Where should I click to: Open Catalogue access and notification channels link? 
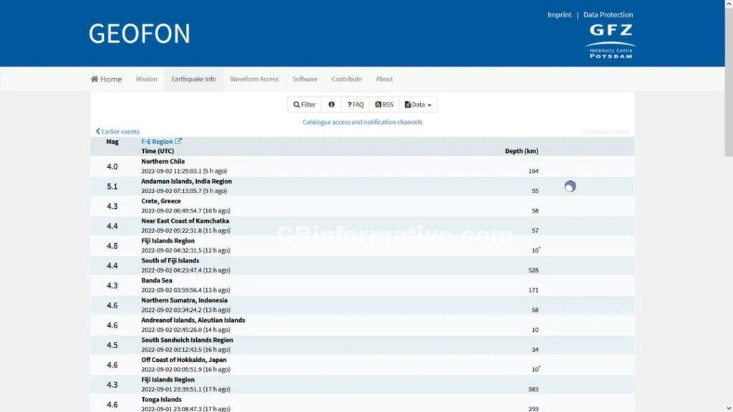click(362, 122)
